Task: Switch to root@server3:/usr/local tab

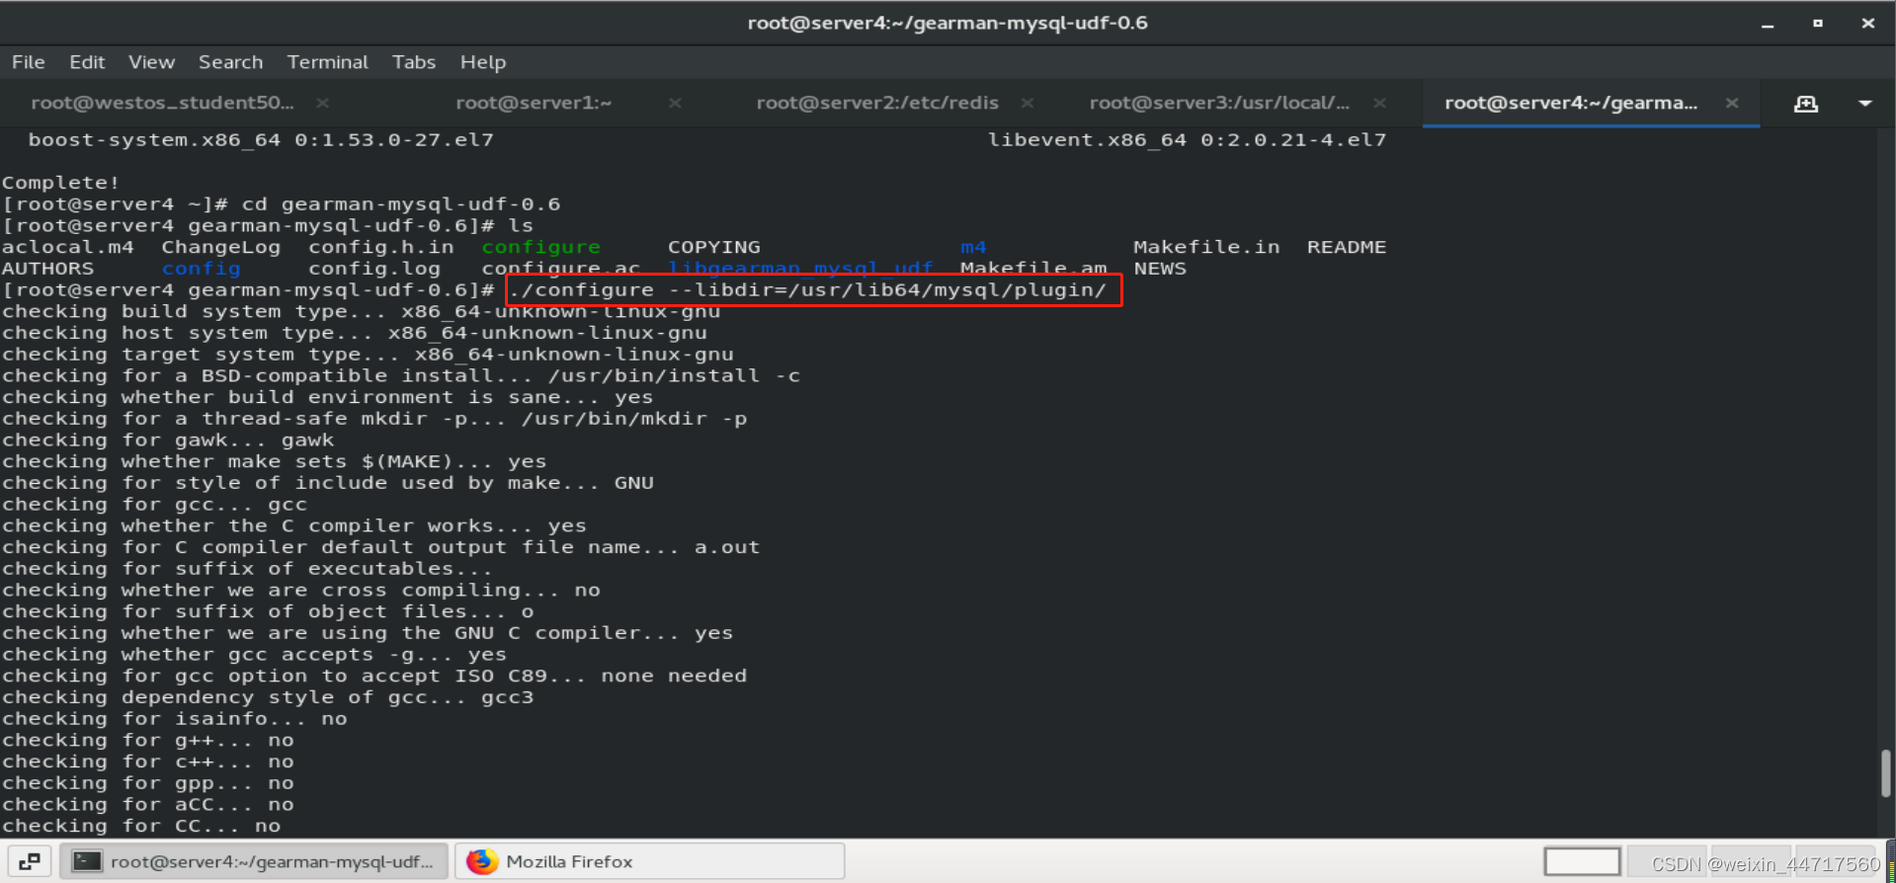Action: pyautogui.click(x=1219, y=103)
